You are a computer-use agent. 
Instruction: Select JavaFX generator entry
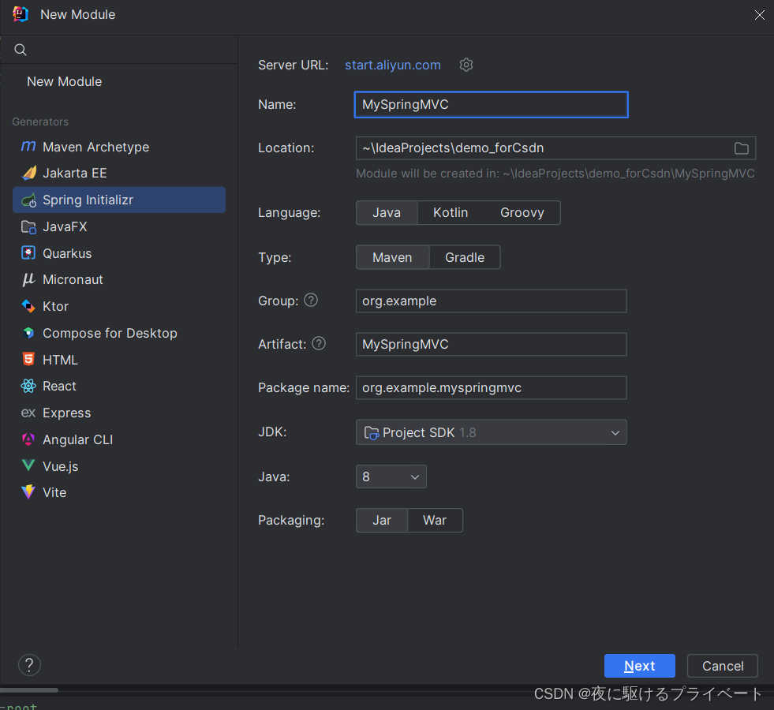pyautogui.click(x=119, y=227)
